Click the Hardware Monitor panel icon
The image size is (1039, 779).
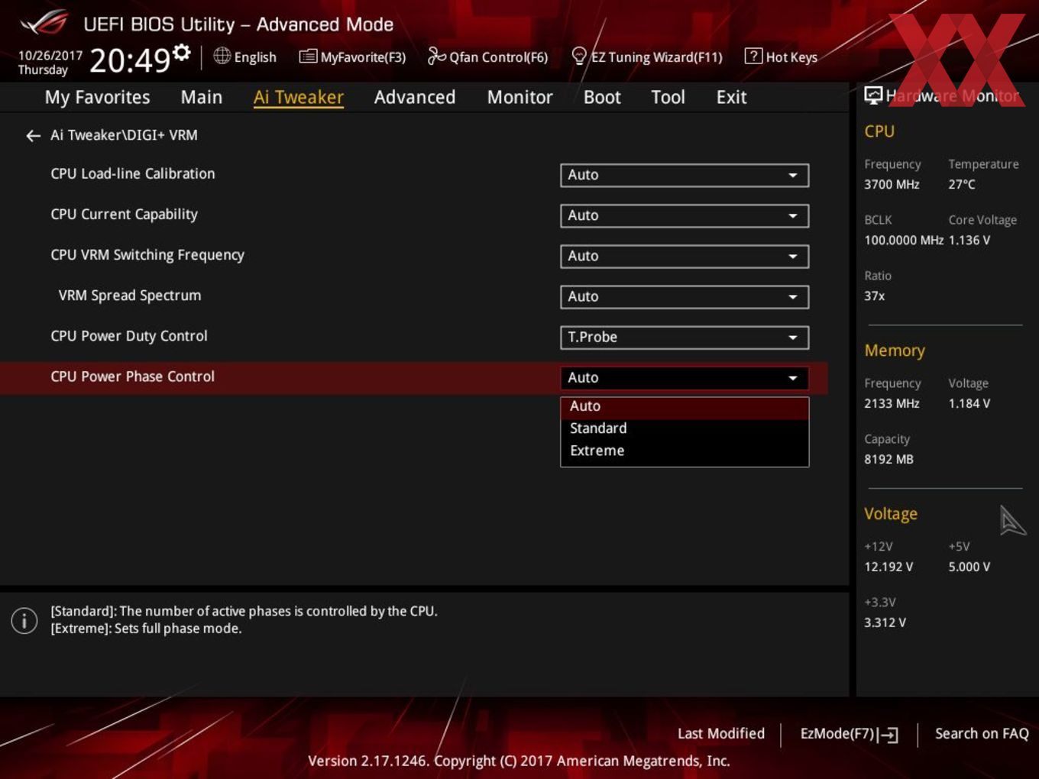pyautogui.click(x=873, y=95)
